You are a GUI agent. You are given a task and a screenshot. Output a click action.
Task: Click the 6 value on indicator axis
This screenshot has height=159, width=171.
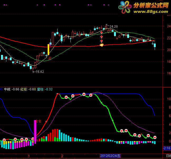(x=170, y=116)
